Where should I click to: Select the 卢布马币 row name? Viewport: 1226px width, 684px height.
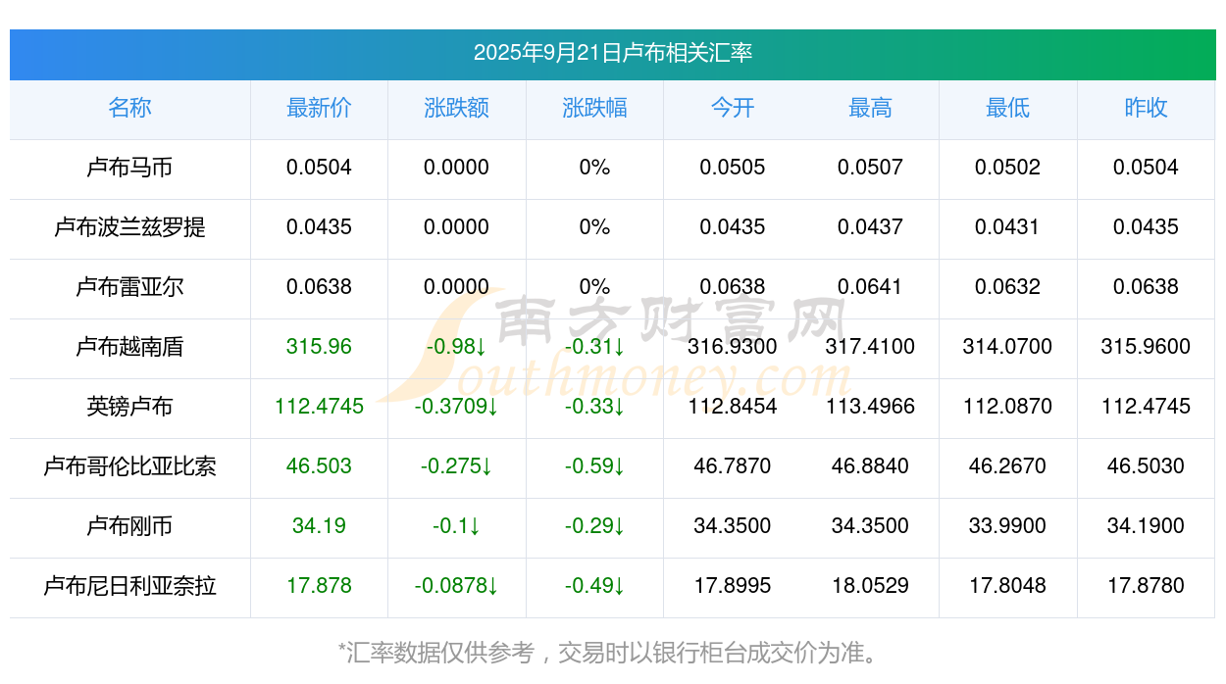pos(129,168)
